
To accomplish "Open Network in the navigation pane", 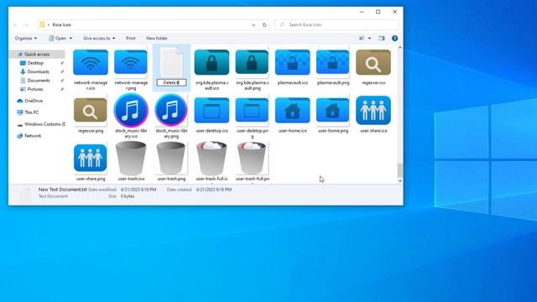I will point(33,136).
